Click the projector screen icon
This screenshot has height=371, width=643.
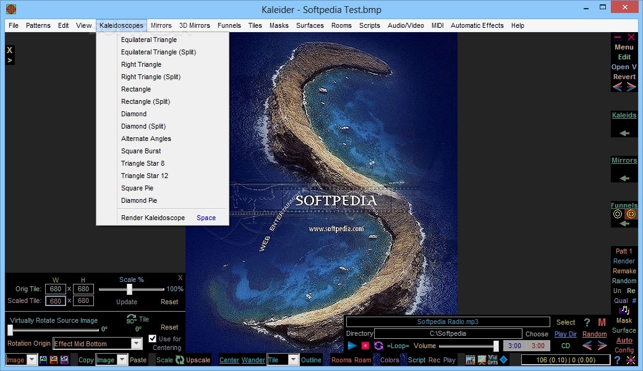(x=482, y=360)
